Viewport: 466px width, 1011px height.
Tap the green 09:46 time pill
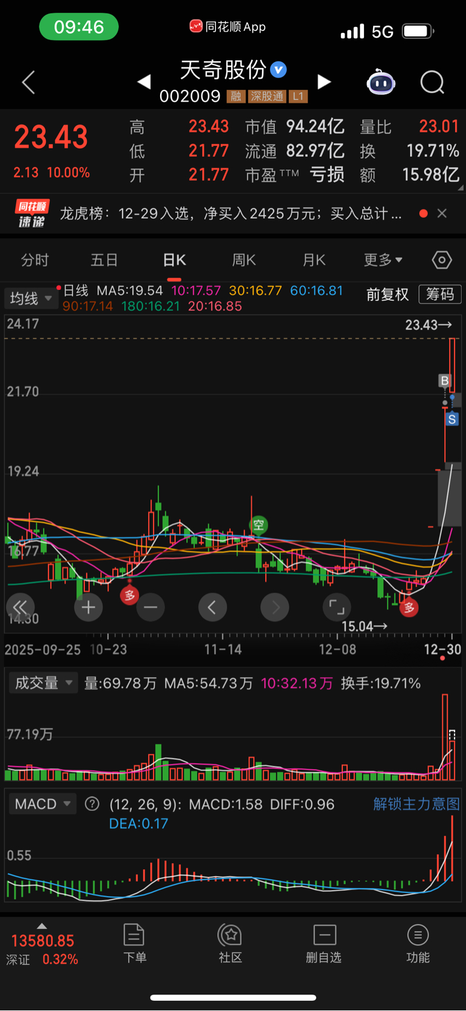coord(79,27)
